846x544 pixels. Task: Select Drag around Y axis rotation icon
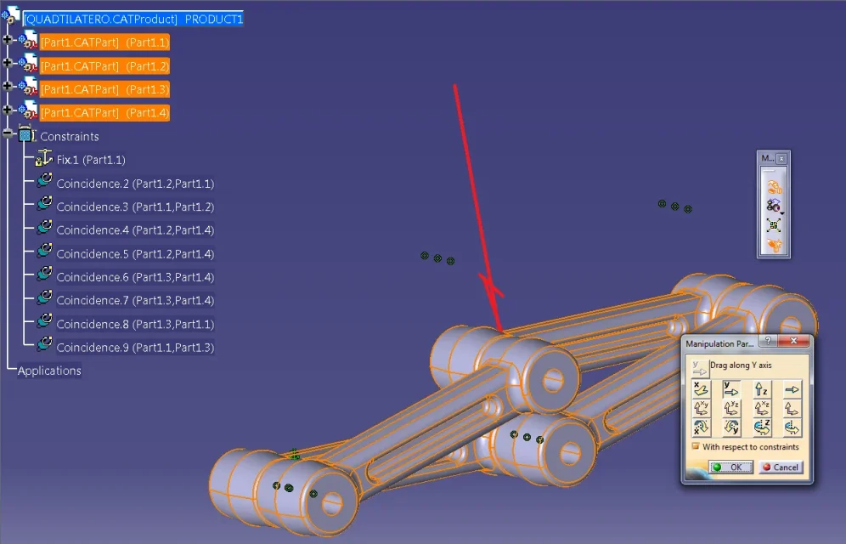pos(731,428)
